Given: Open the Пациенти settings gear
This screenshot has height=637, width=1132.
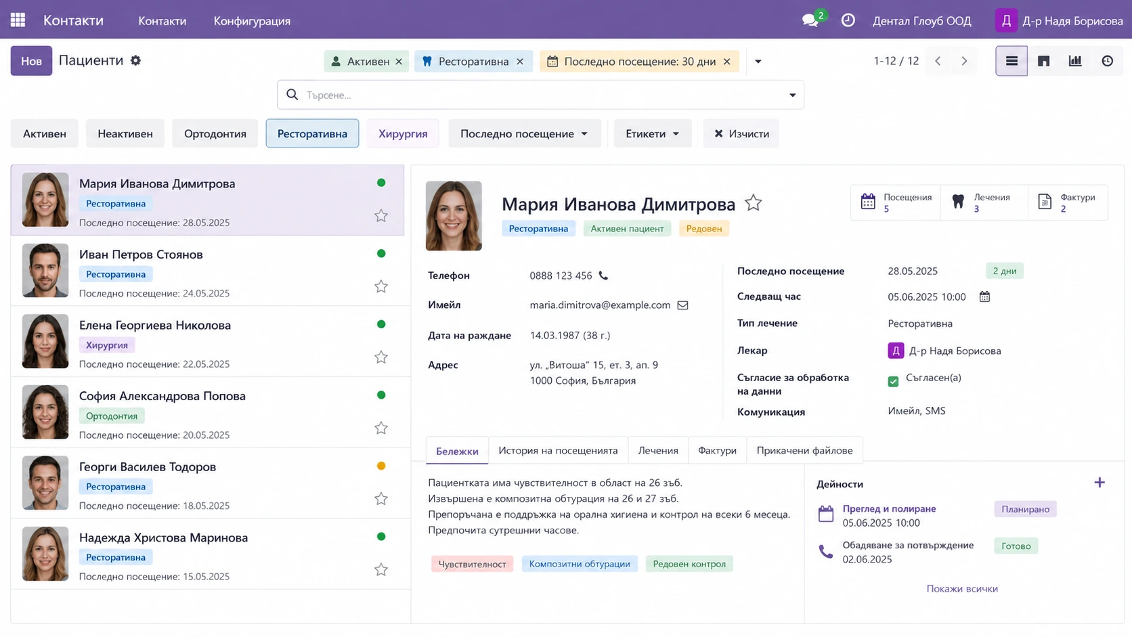Looking at the screenshot, I should pyautogui.click(x=135, y=60).
